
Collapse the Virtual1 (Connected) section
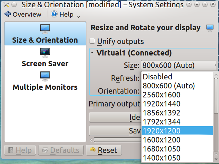click(92, 53)
